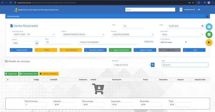Open the ADMINISTRADOR user menu

189,10
